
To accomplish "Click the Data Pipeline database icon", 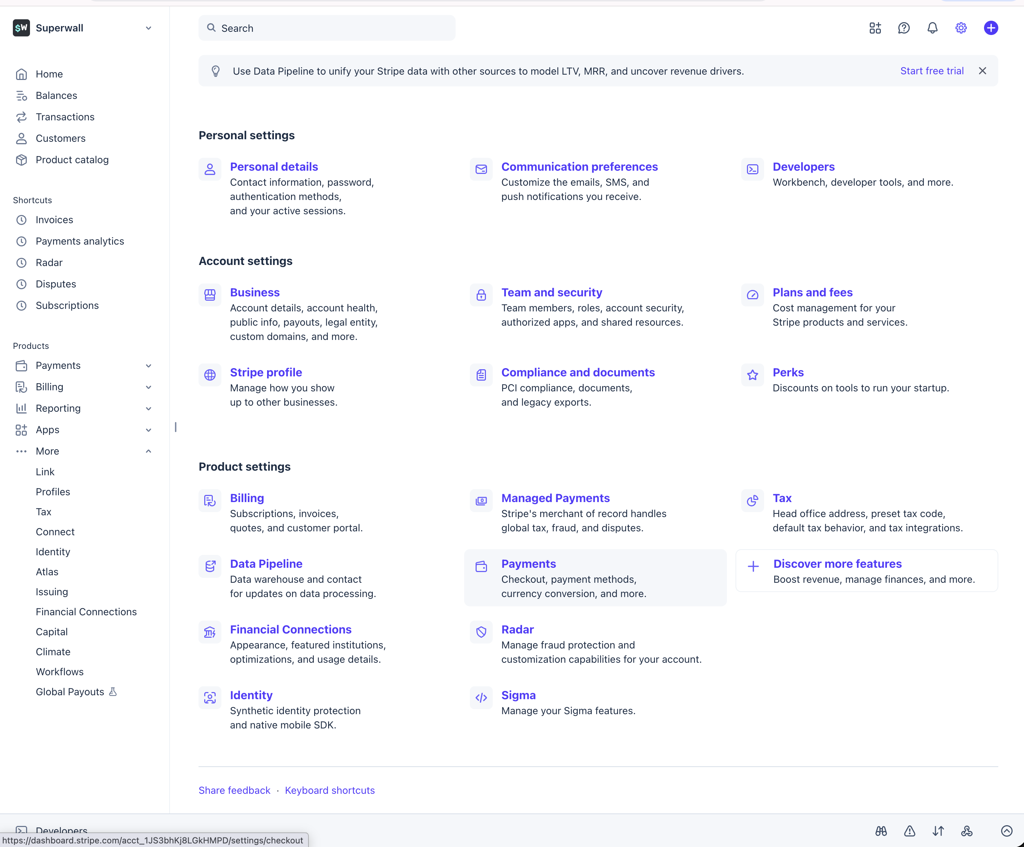I will pyautogui.click(x=210, y=567).
